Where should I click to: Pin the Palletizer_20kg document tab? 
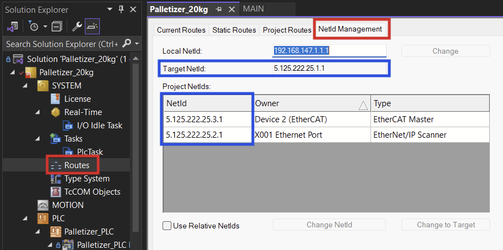[x=219, y=9]
